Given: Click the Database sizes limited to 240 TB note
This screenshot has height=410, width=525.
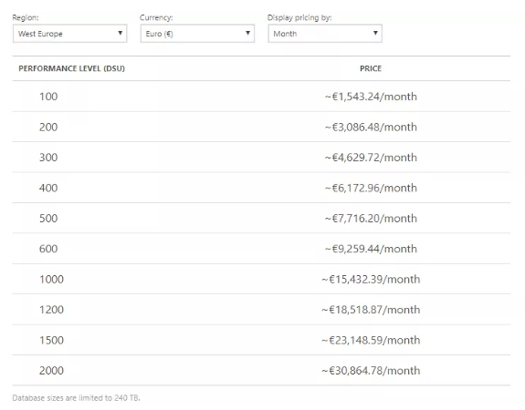Looking at the screenshot, I should coord(77,397).
